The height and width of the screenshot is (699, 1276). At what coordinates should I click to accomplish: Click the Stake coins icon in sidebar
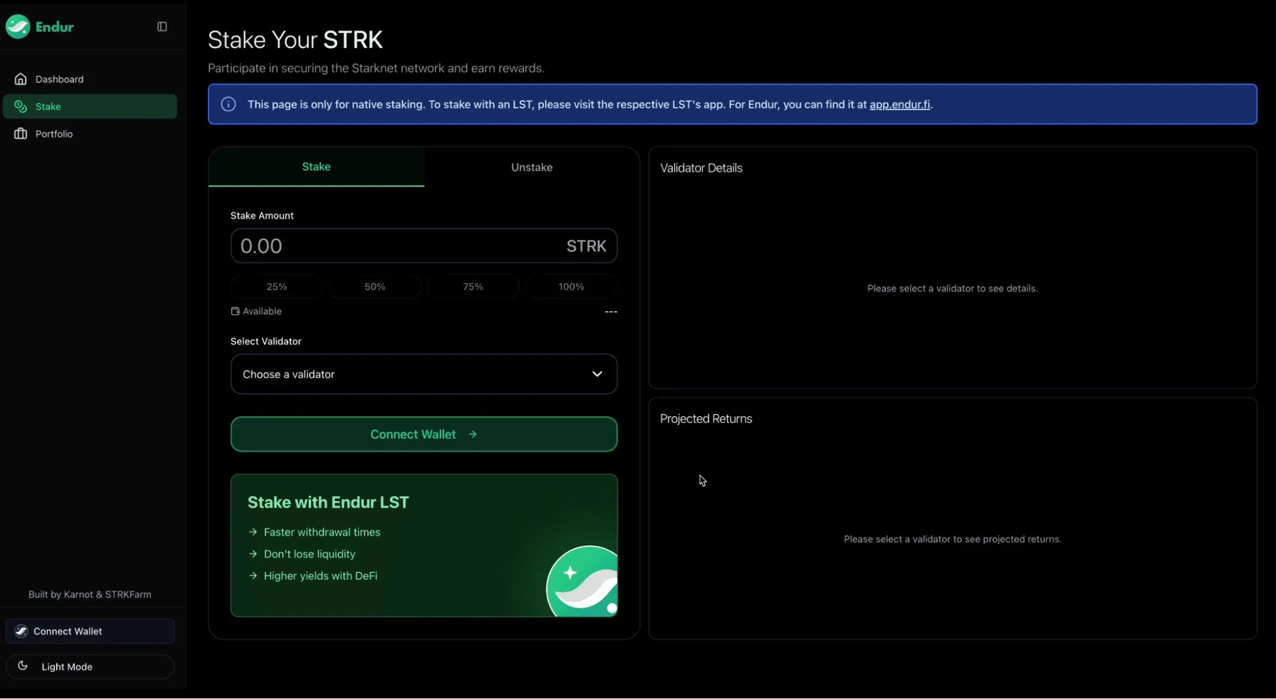pos(20,107)
